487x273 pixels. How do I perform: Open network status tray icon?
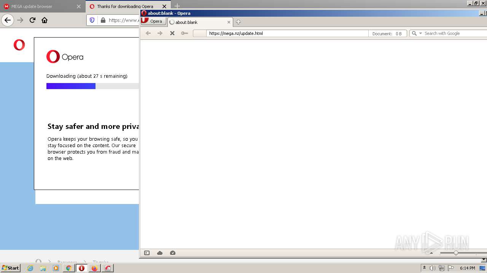[x=442, y=268]
